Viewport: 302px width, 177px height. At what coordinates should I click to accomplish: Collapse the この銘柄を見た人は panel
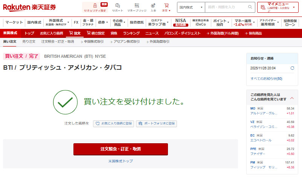coord(291,98)
